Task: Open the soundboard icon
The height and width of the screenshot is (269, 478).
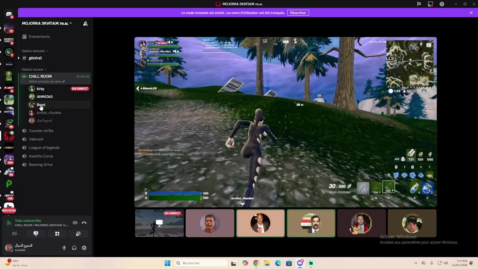Action: pyautogui.click(x=78, y=234)
